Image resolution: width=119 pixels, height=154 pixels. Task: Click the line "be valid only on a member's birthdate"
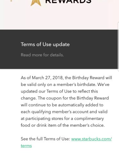[x=59, y=85]
